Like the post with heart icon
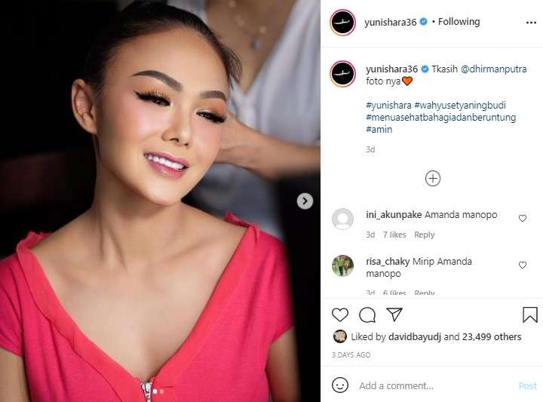The width and height of the screenshot is (543, 402). [339, 315]
